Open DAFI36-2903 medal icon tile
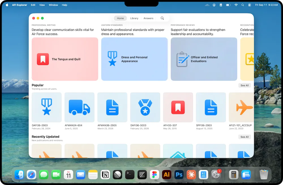The height and width of the screenshot is (185, 283). 47,107
